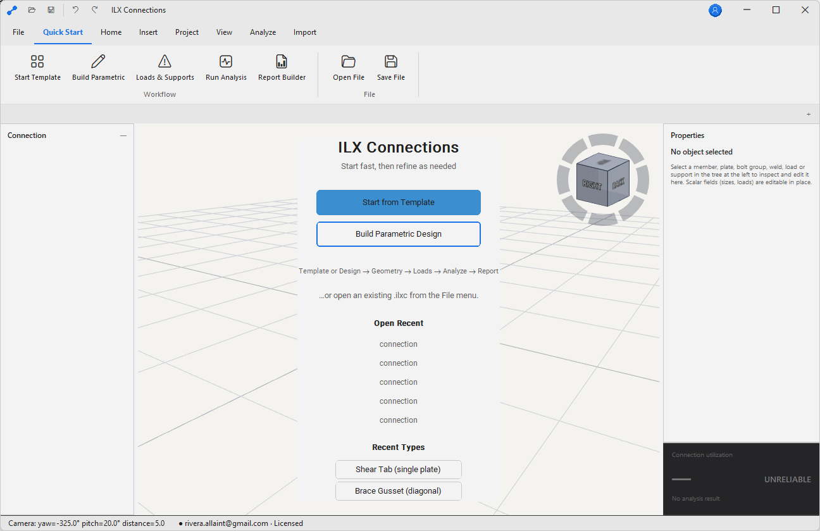Open the last recent connection file

click(399, 420)
